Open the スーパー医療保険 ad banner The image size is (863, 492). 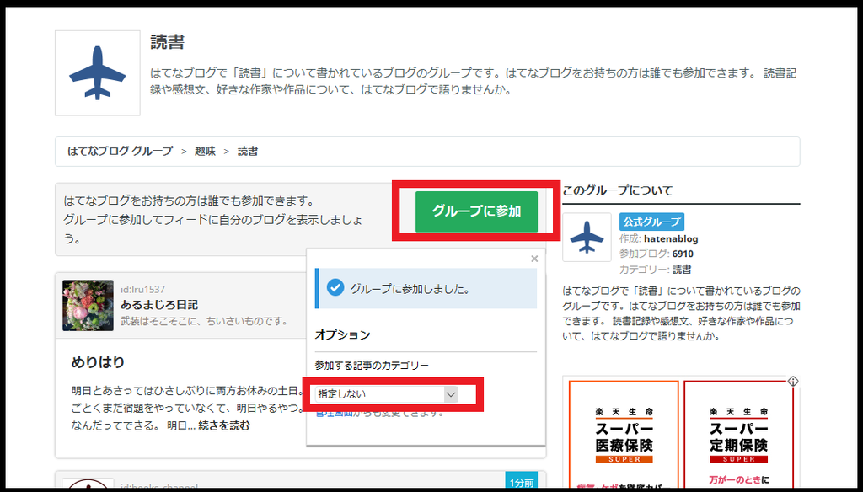tap(624, 435)
